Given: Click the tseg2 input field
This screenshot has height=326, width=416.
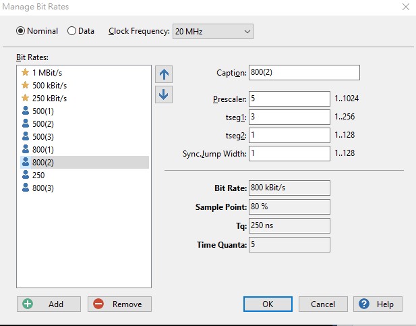Looking at the screenshot, I should pos(289,135).
